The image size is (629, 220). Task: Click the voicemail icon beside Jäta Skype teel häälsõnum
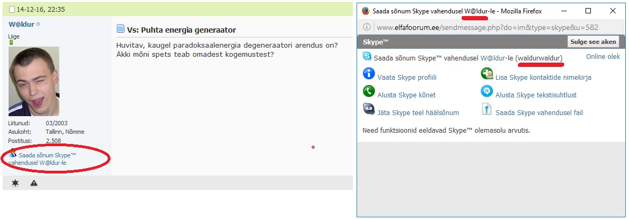[368, 109]
